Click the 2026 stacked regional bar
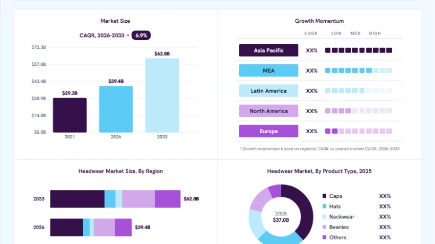435x244 pixels. (x=91, y=228)
